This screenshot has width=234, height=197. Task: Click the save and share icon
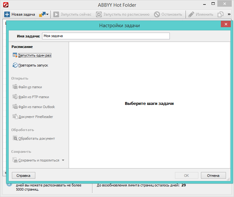coord(15,160)
